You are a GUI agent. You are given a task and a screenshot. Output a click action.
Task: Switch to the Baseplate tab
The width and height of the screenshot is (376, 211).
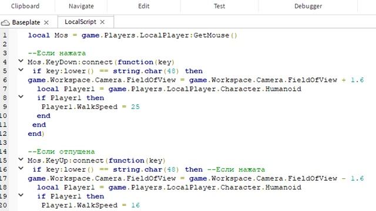click(26, 22)
